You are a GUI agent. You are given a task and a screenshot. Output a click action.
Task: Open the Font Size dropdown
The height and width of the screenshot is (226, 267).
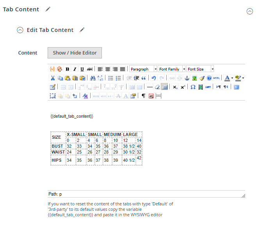click(200, 69)
